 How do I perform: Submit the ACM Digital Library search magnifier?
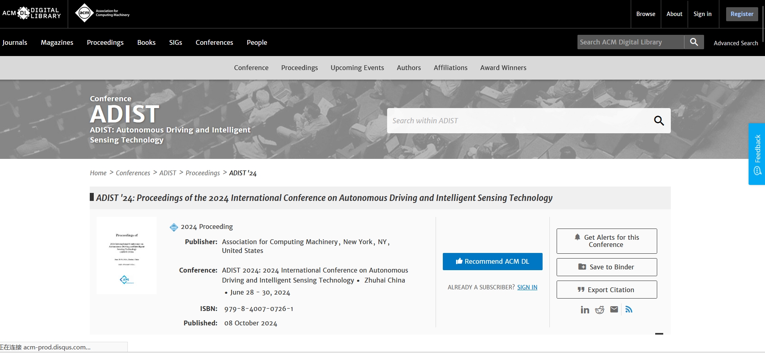pyautogui.click(x=694, y=42)
